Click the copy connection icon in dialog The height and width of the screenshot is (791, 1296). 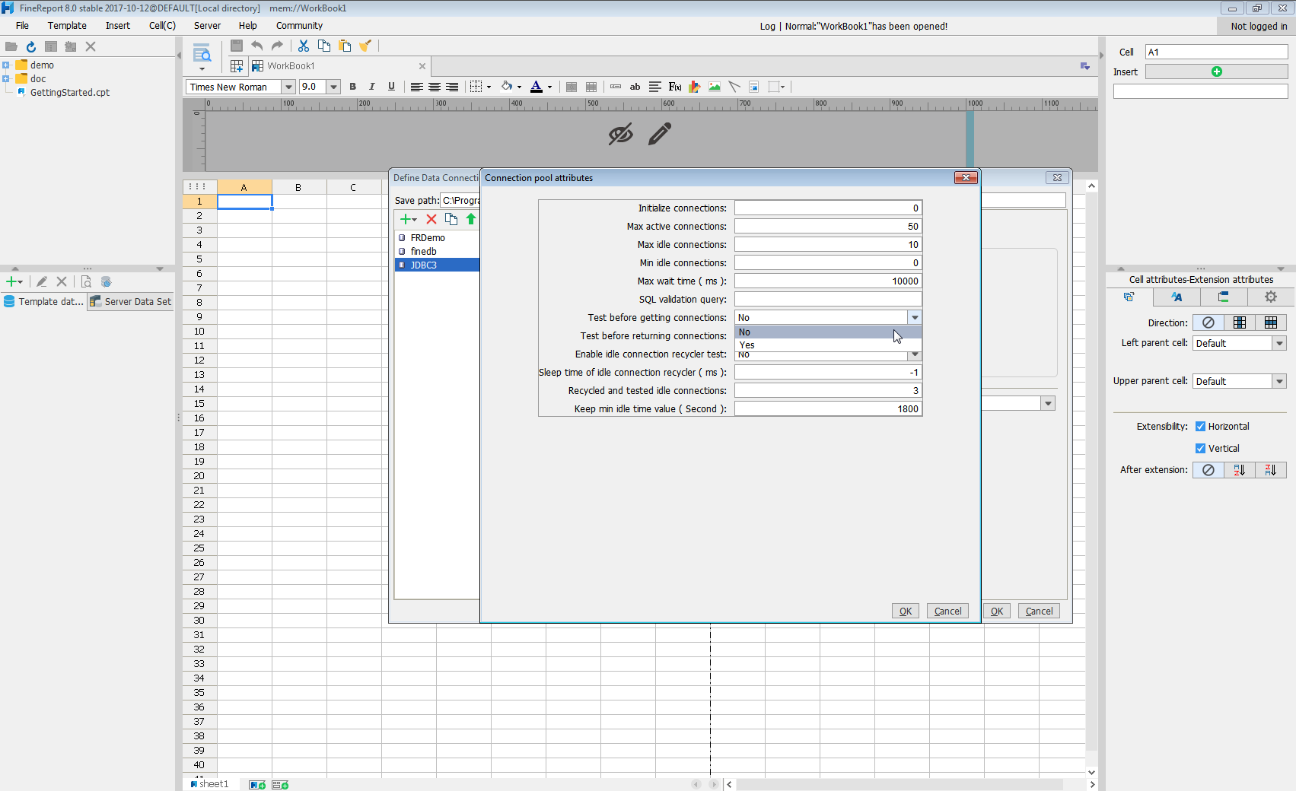click(x=451, y=219)
